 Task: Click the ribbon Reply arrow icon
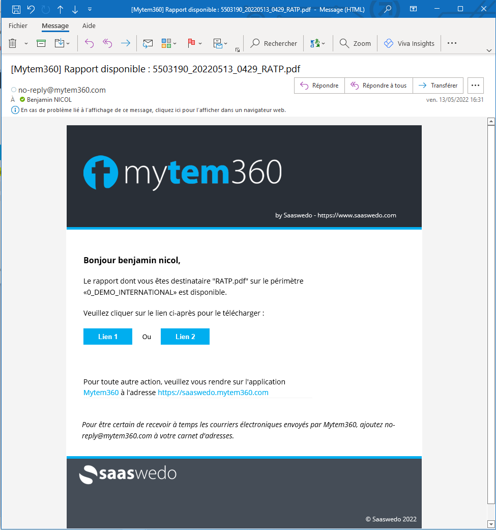tap(89, 43)
